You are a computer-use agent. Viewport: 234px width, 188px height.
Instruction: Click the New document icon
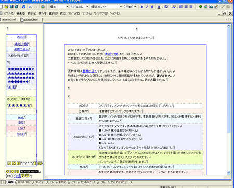2,7
